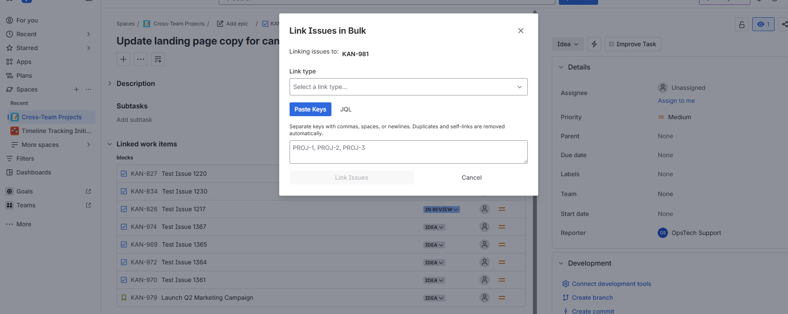The width and height of the screenshot is (788, 314).
Task: Click the issue keys text area
Action: (408, 152)
